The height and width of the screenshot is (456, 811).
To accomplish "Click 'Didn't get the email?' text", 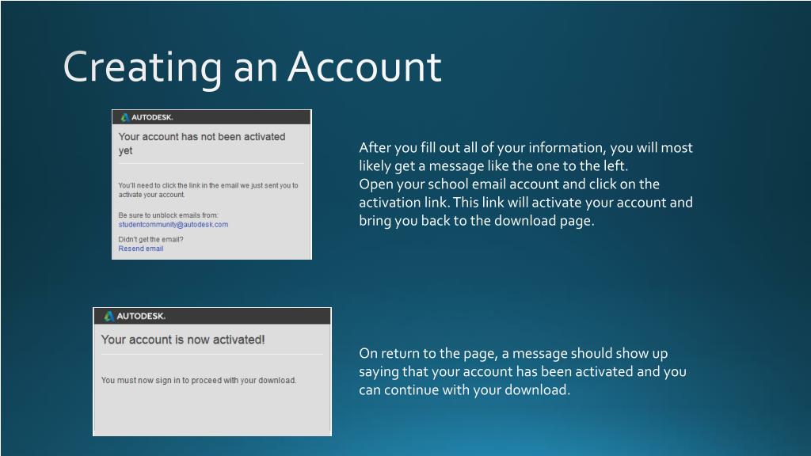I will [151, 239].
